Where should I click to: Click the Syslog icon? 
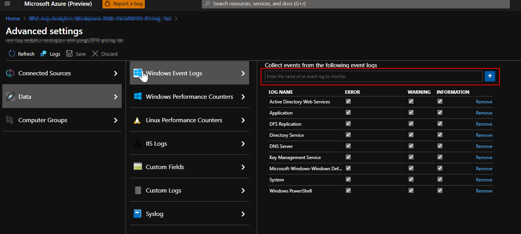pyautogui.click(x=137, y=214)
